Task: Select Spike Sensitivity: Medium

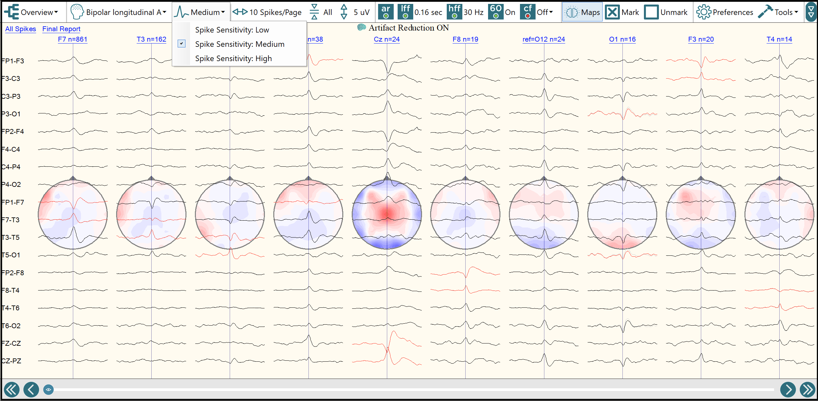Action: [240, 44]
